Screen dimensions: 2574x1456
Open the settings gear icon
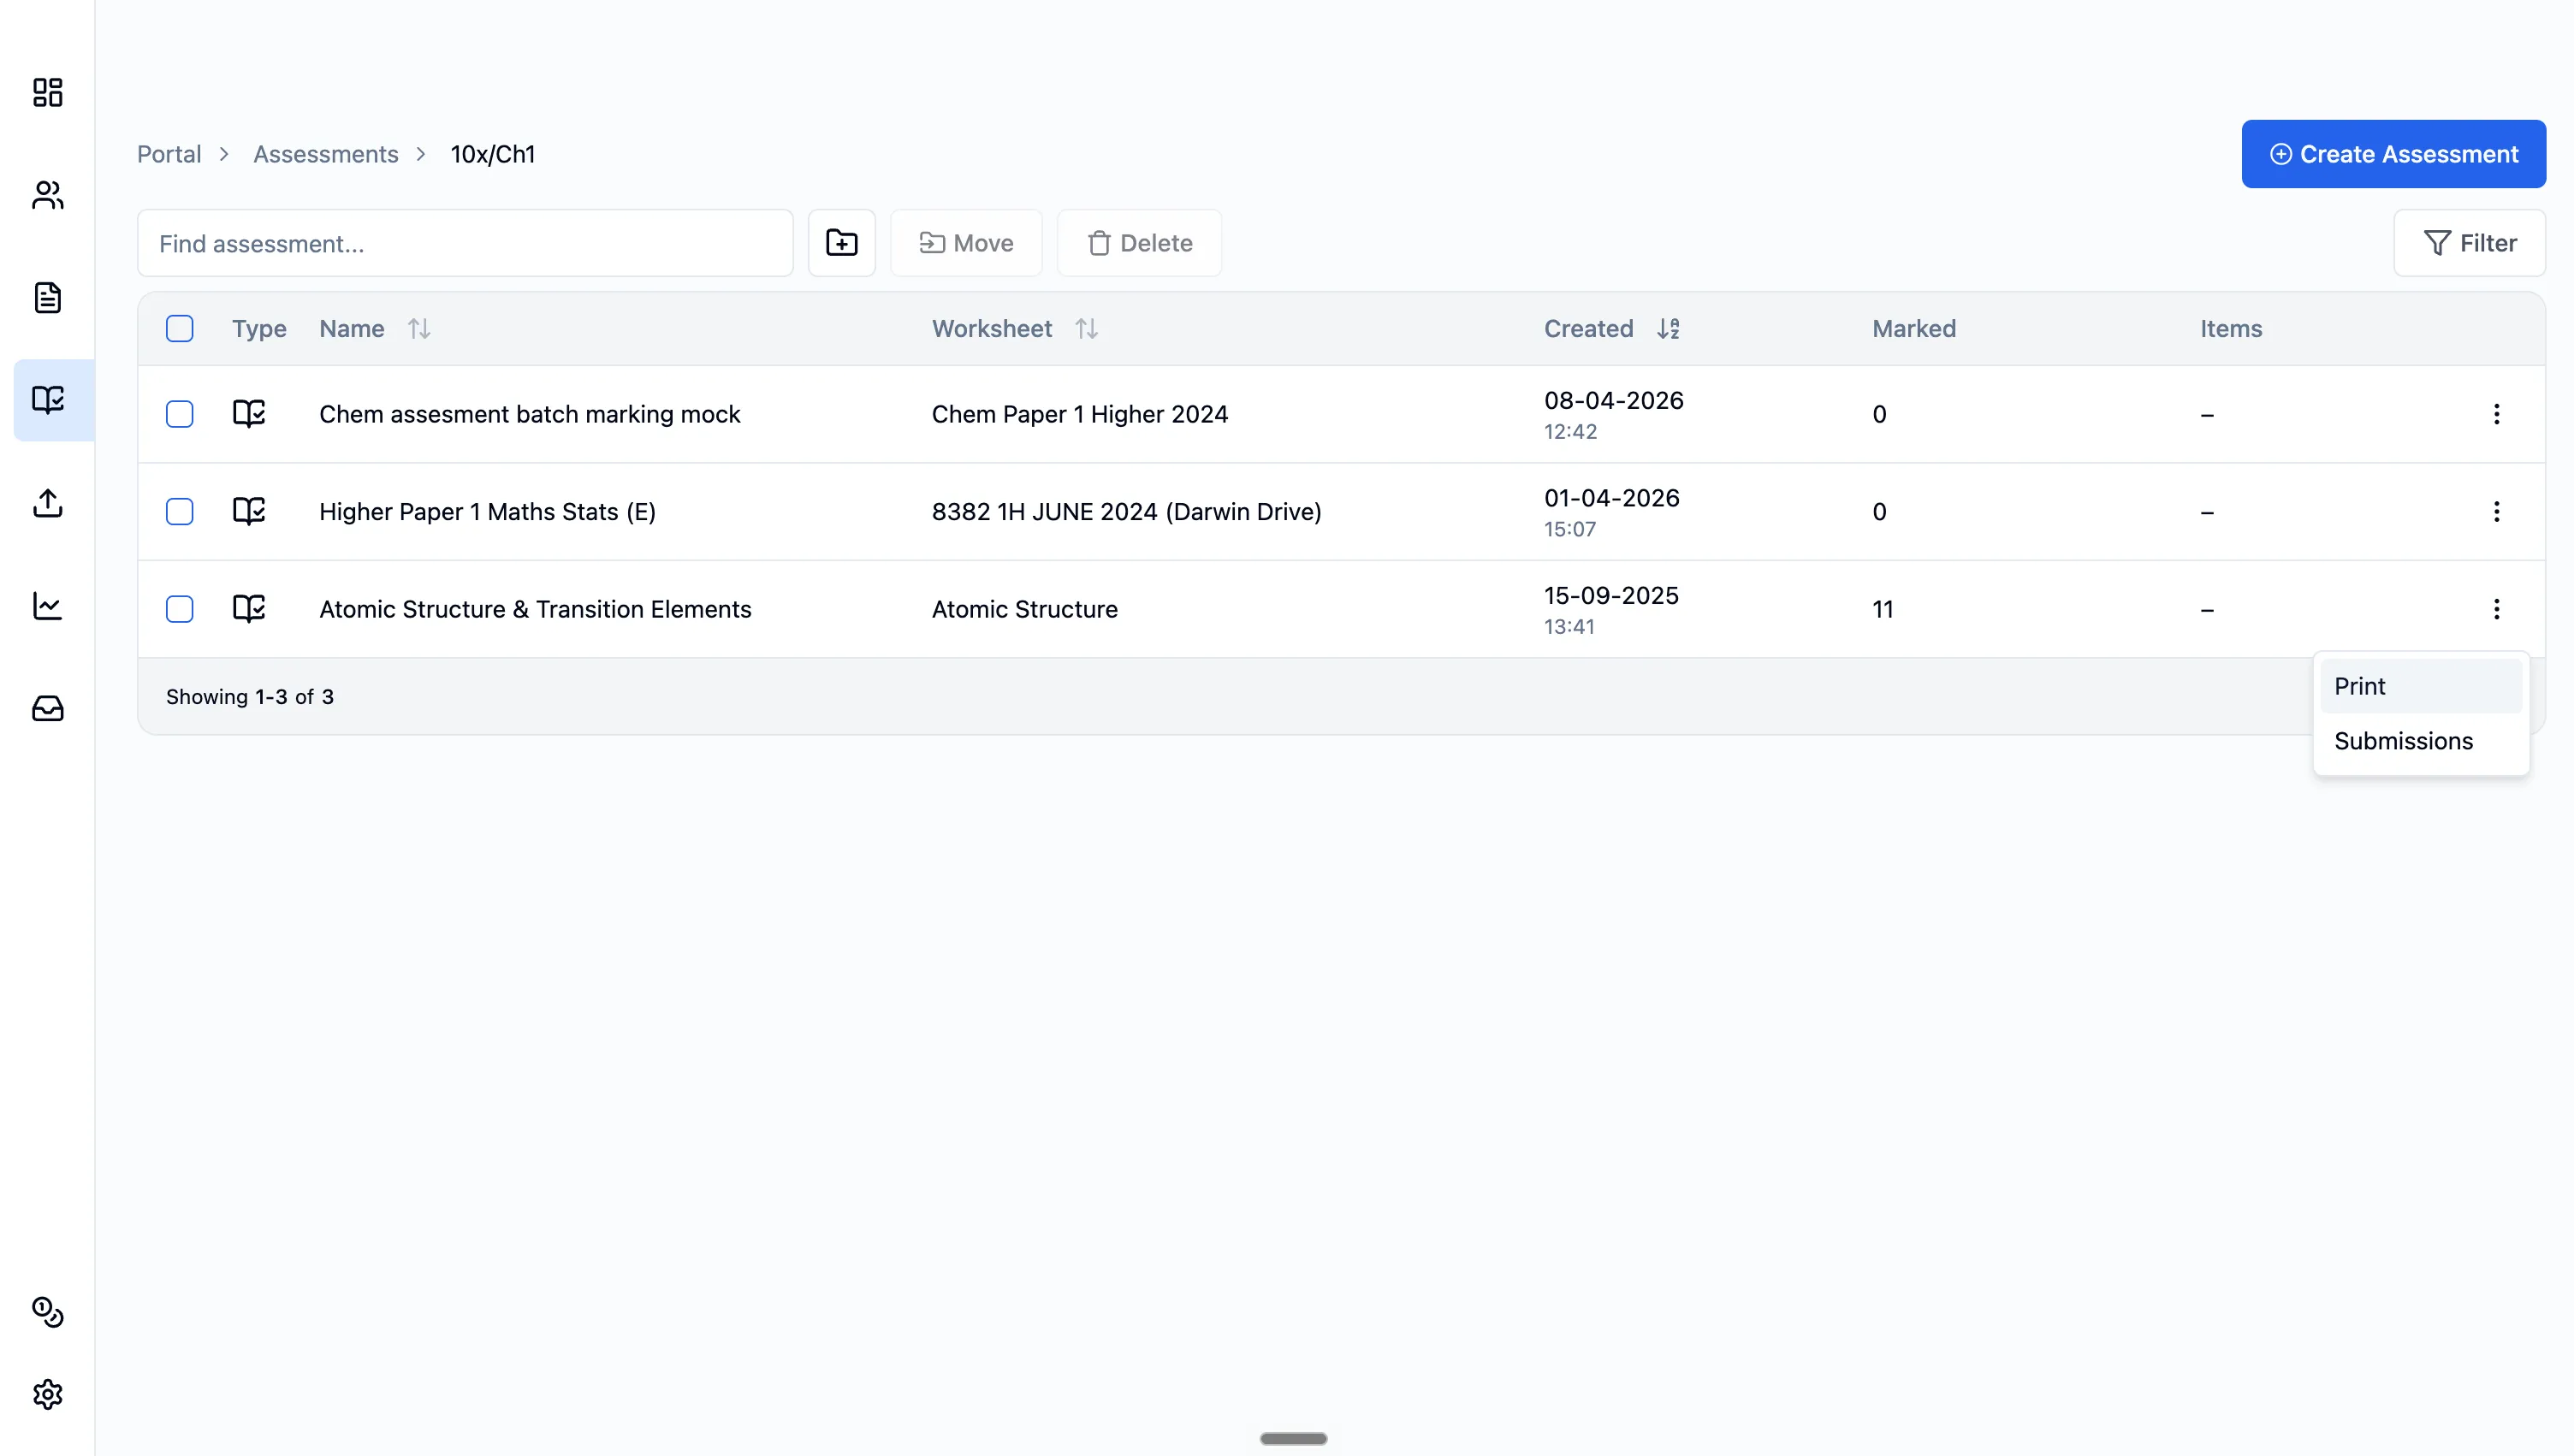tap(47, 1394)
